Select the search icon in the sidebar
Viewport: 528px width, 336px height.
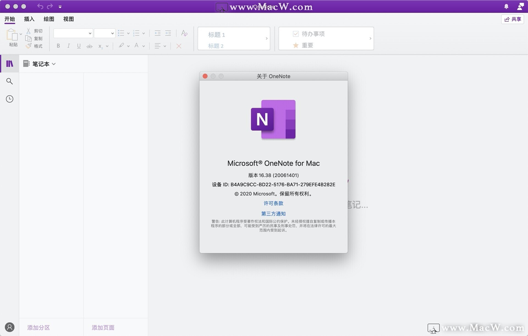pos(10,81)
